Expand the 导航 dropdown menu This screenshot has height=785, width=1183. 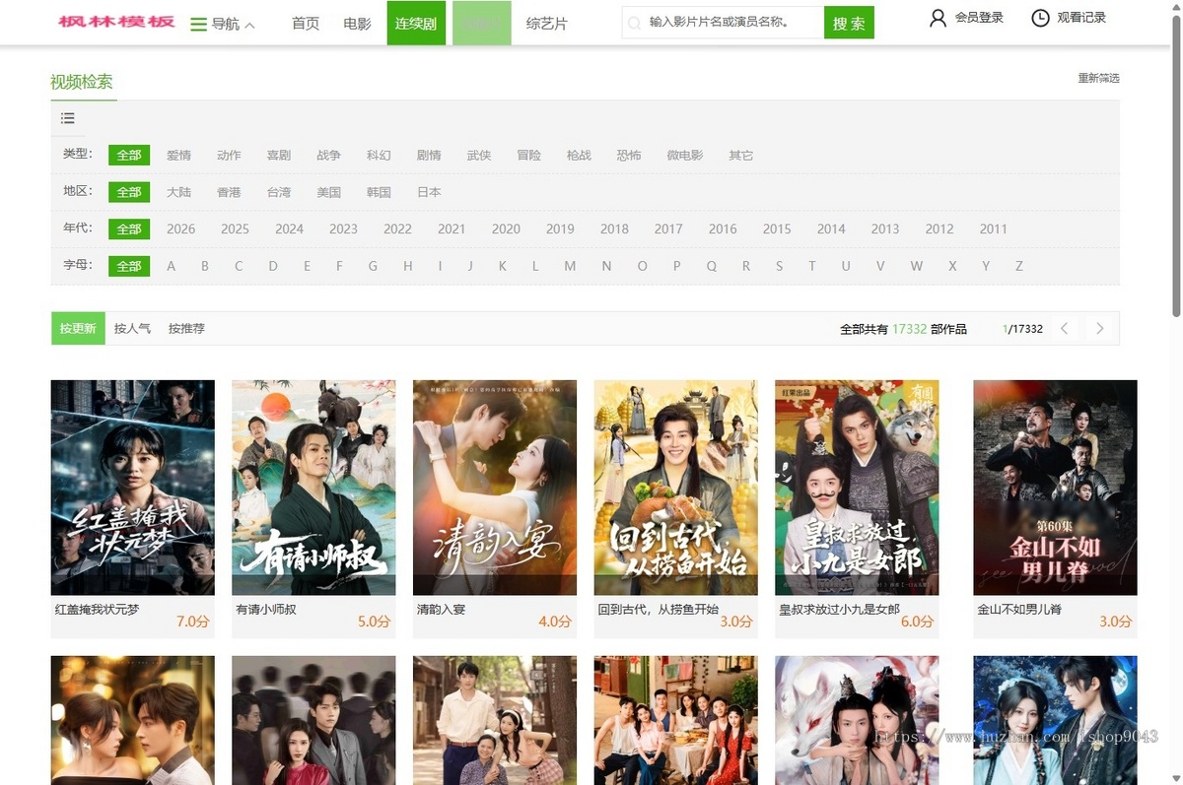[x=223, y=24]
